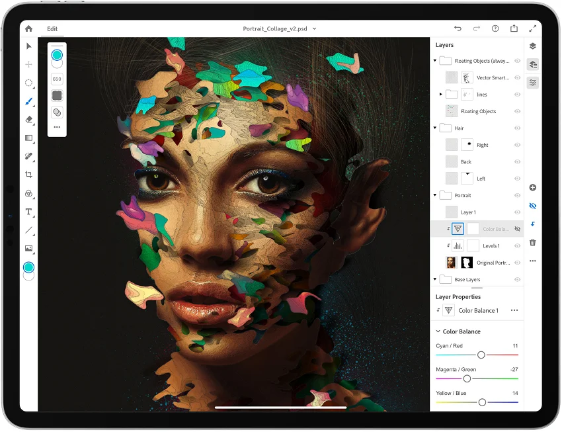Click the Cyan / Red slider handle
Viewport: 562px width, 432px height.
(481, 355)
